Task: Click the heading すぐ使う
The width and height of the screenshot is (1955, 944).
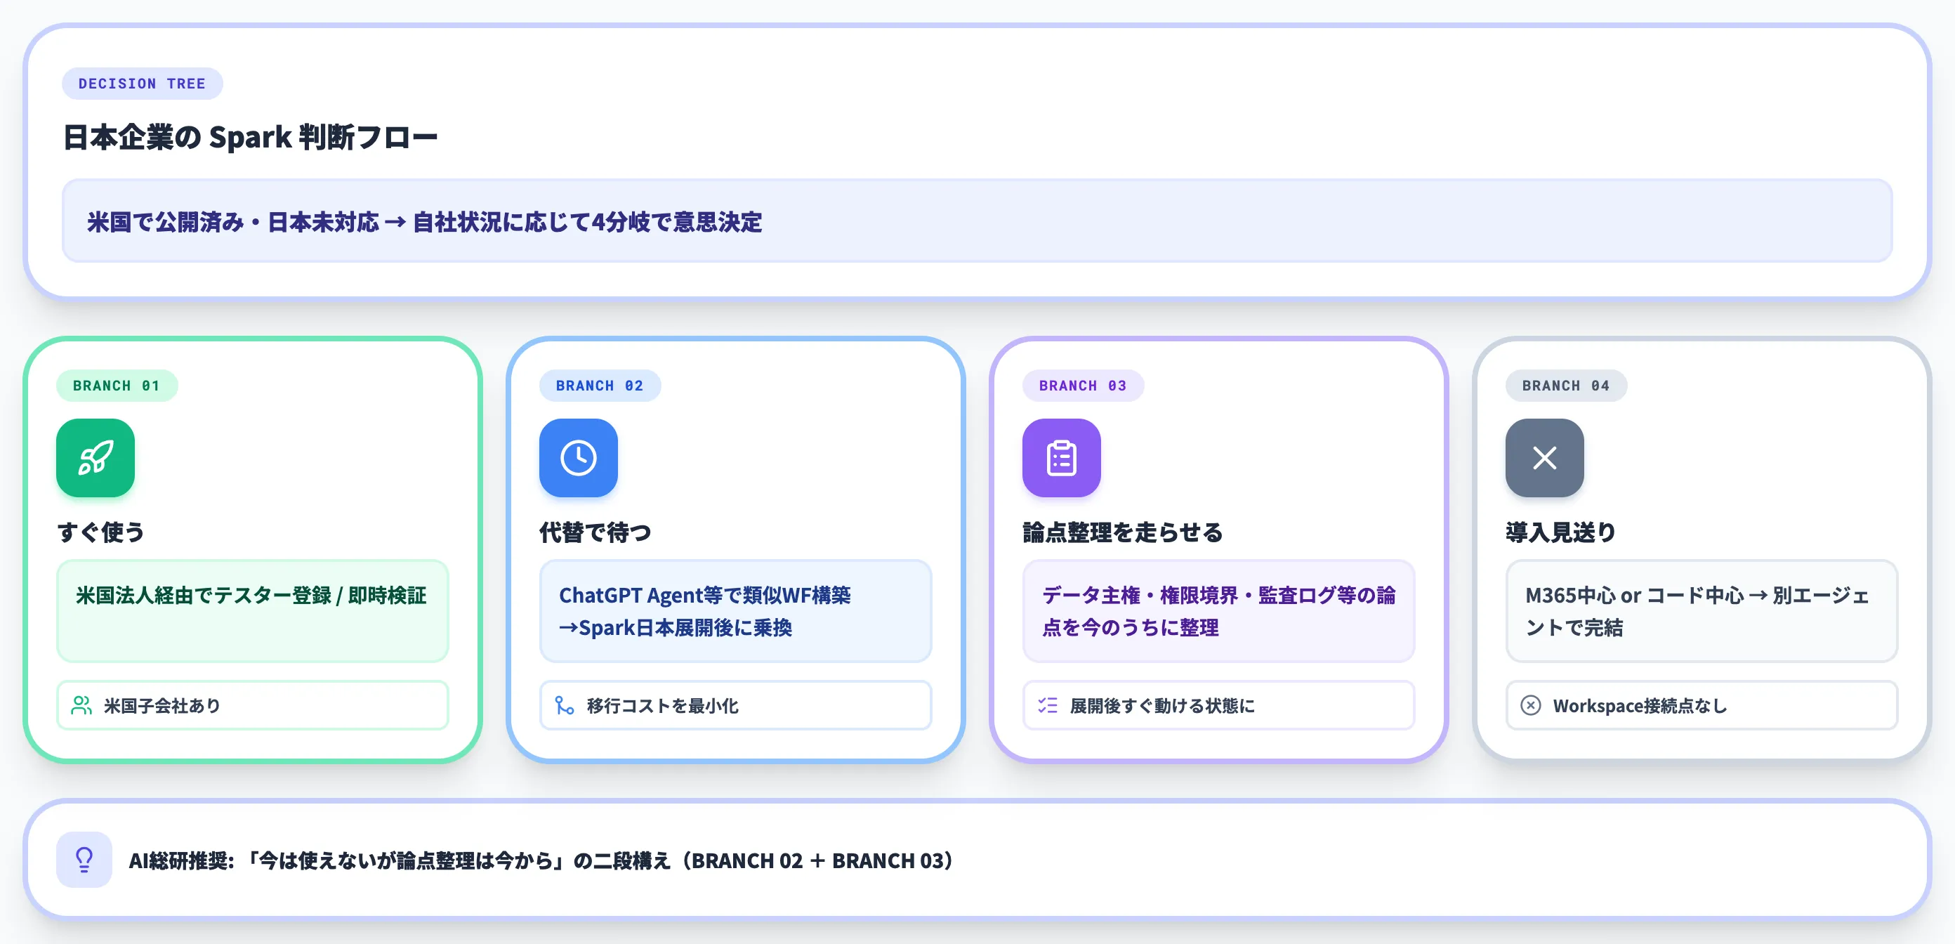Action: point(100,532)
